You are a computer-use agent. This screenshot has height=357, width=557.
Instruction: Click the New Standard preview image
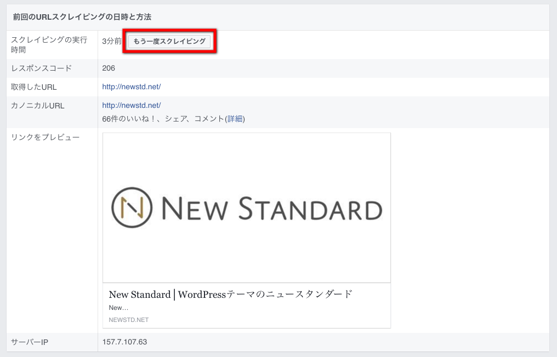pos(246,208)
